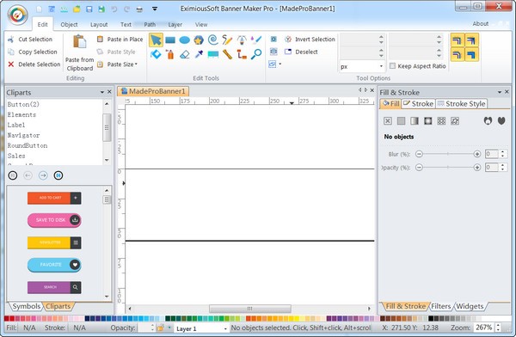
Task: Expand the selection options dropdown arrow
Action: point(280,64)
